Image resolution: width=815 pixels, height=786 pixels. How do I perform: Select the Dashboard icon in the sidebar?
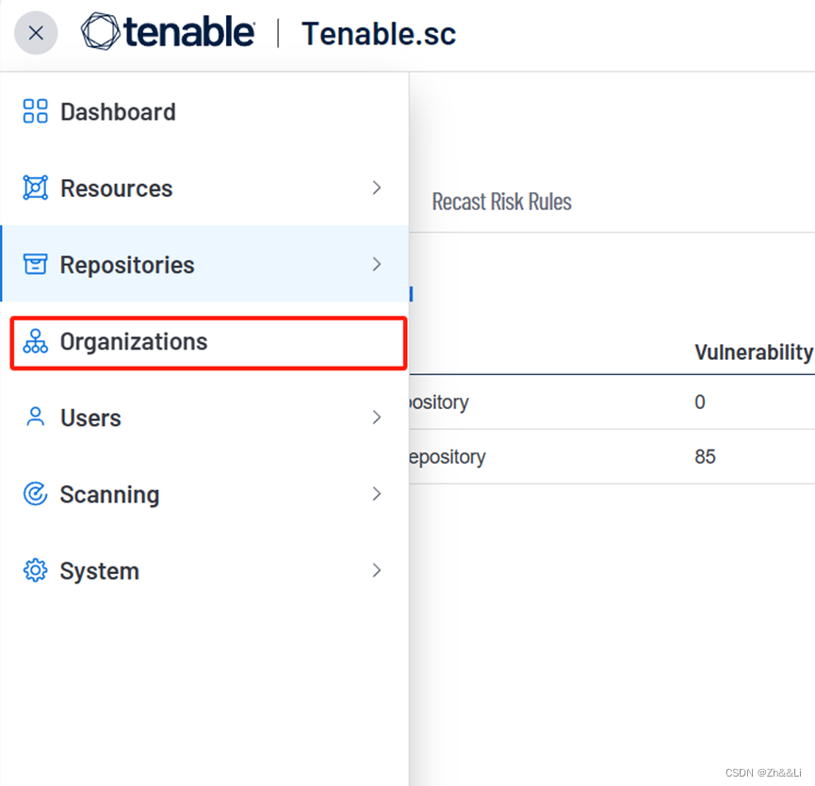pyautogui.click(x=35, y=111)
